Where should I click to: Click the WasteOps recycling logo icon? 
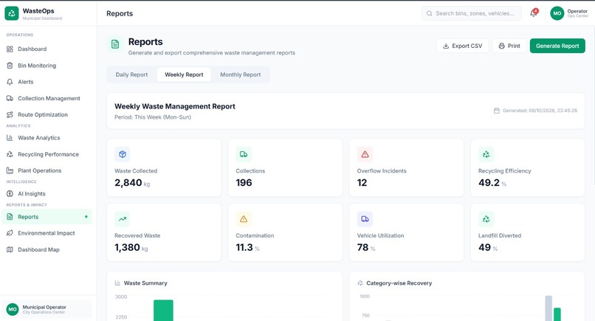[12, 13]
